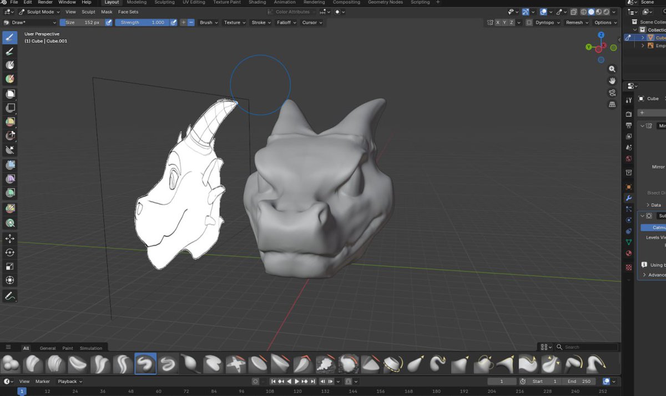Toggle viewport gizmos button
Image resolution: width=666 pixels, height=396 pixels.
525,12
